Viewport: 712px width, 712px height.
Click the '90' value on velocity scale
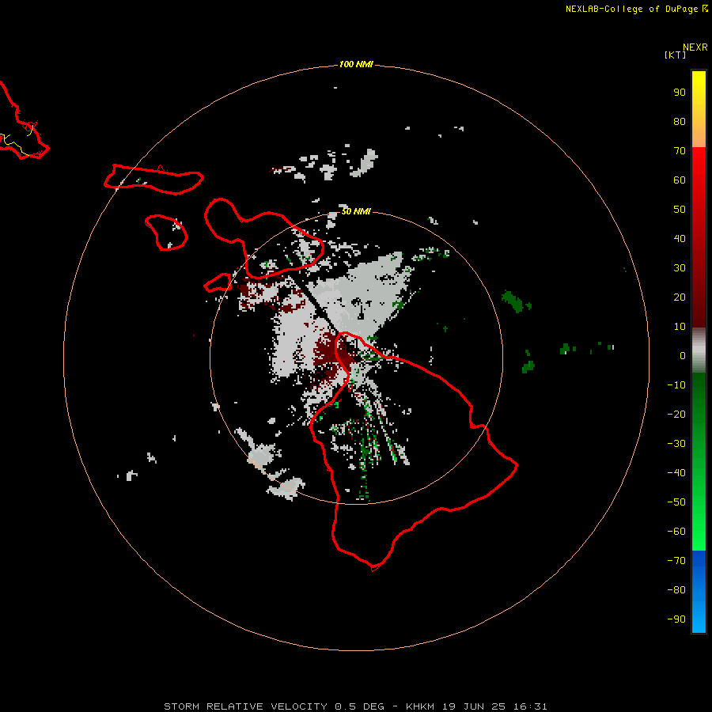[x=680, y=93]
